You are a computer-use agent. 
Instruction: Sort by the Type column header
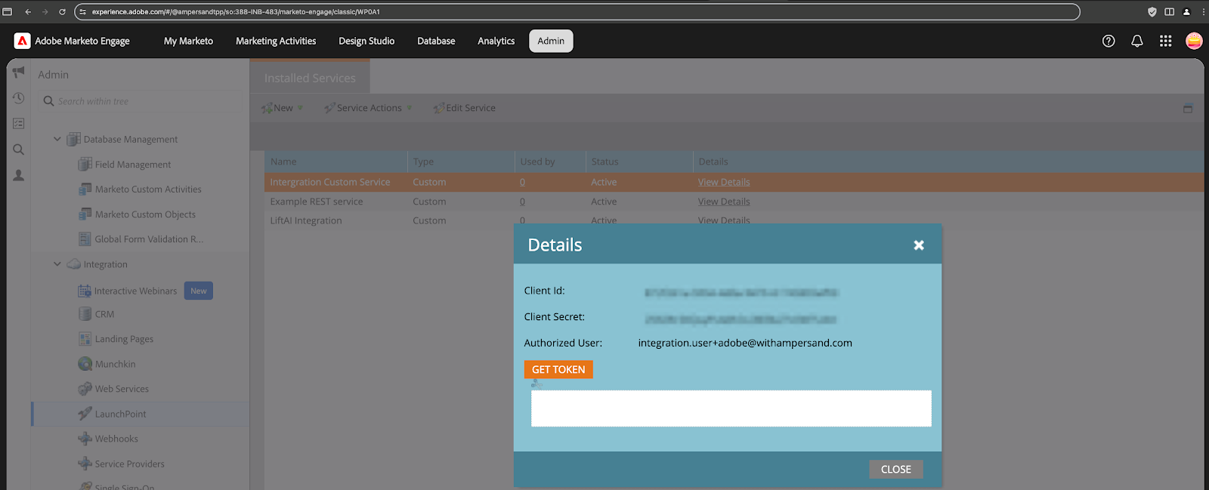pyautogui.click(x=462, y=162)
